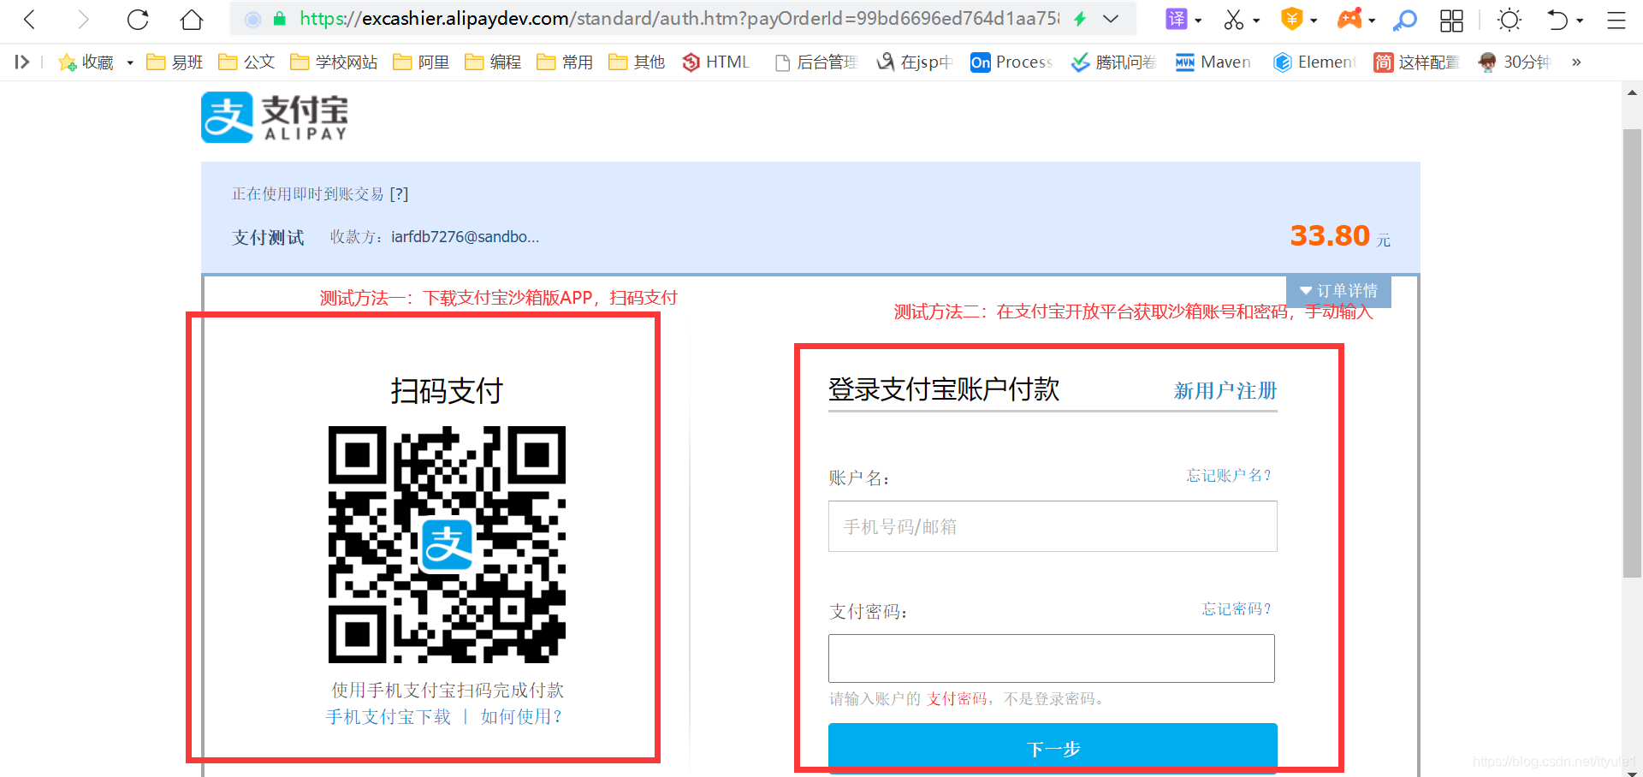Open the 30分钟 bookmark
The image size is (1643, 777).
(1515, 62)
